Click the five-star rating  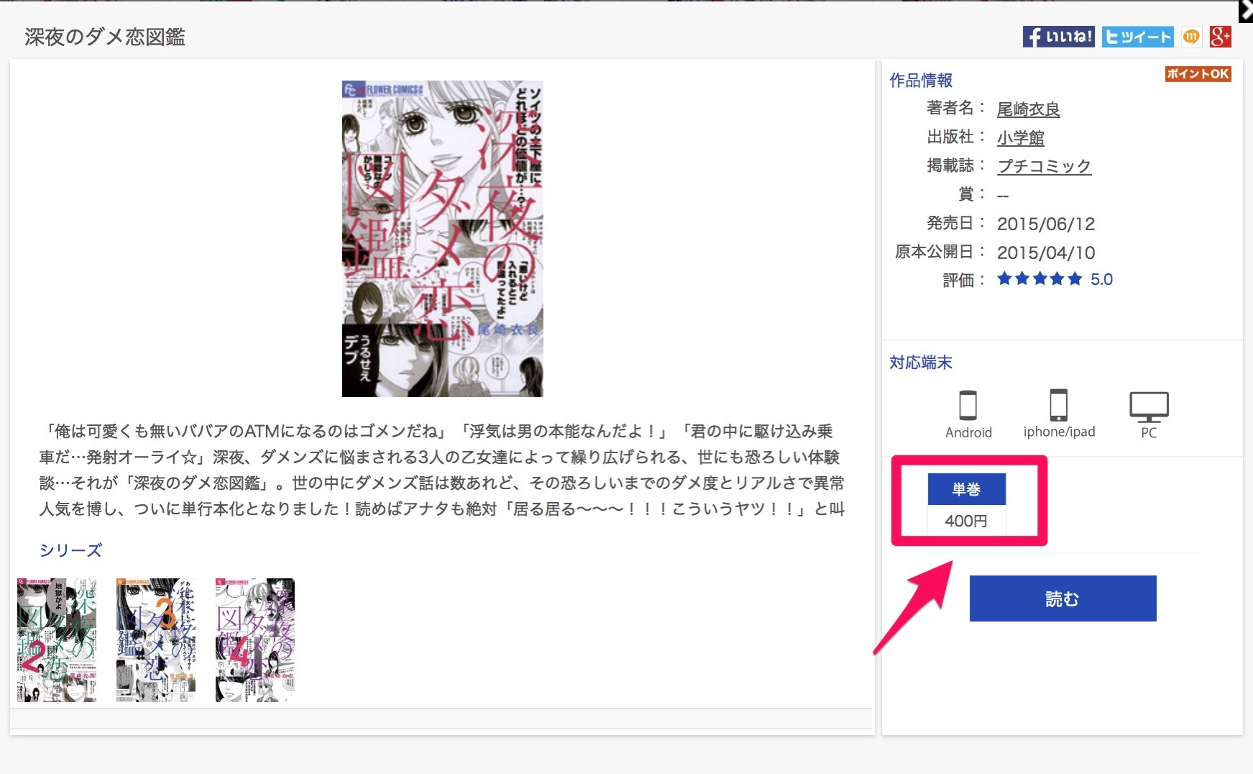tap(1039, 279)
